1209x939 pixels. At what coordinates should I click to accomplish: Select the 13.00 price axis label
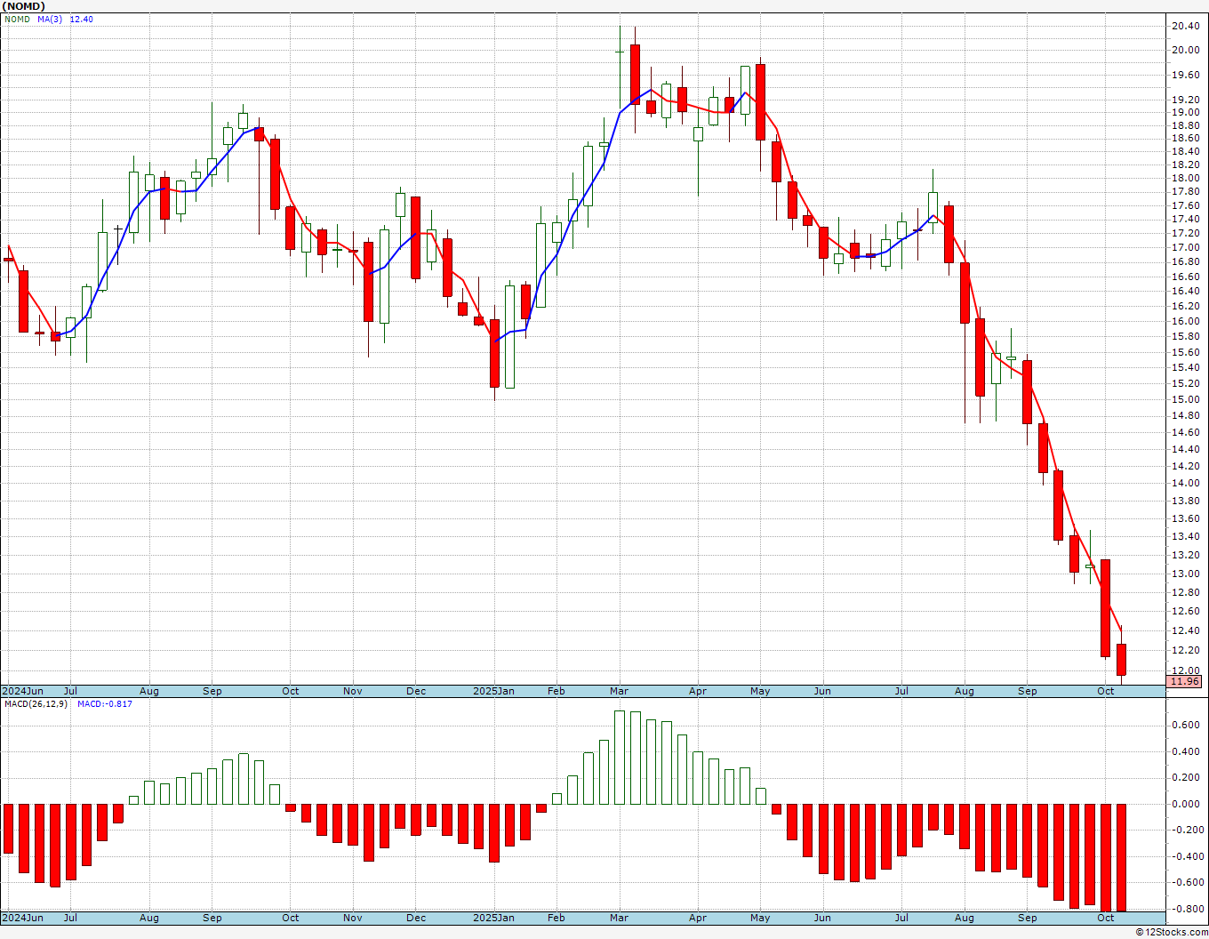pyautogui.click(x=1185, y=574)
